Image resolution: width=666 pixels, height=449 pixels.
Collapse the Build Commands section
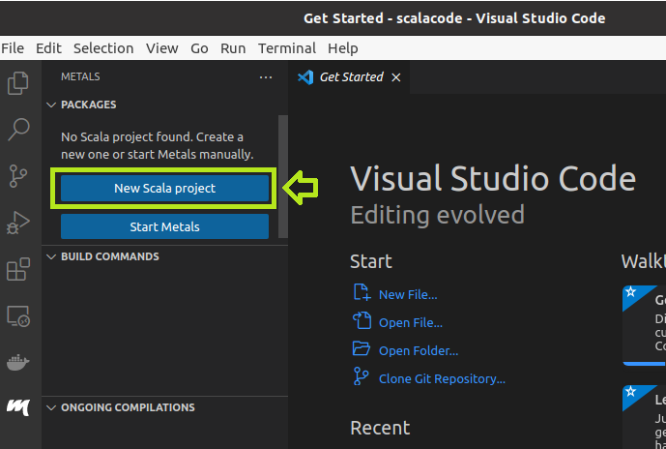52,256
